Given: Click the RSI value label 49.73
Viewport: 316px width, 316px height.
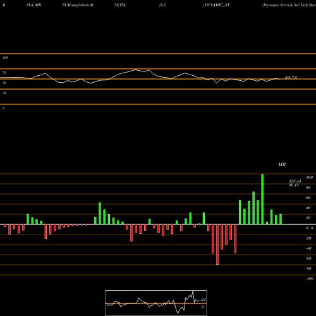Looking at the screenshot, I should [x=291, y=78].
